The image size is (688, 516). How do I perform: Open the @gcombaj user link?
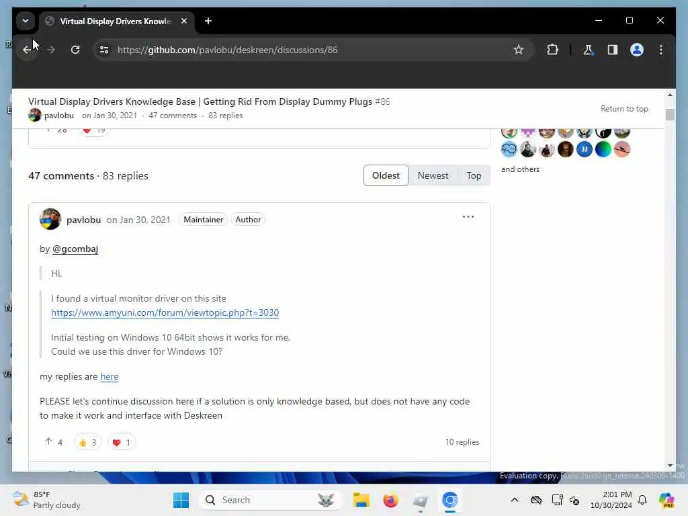(x=75, y=249)
